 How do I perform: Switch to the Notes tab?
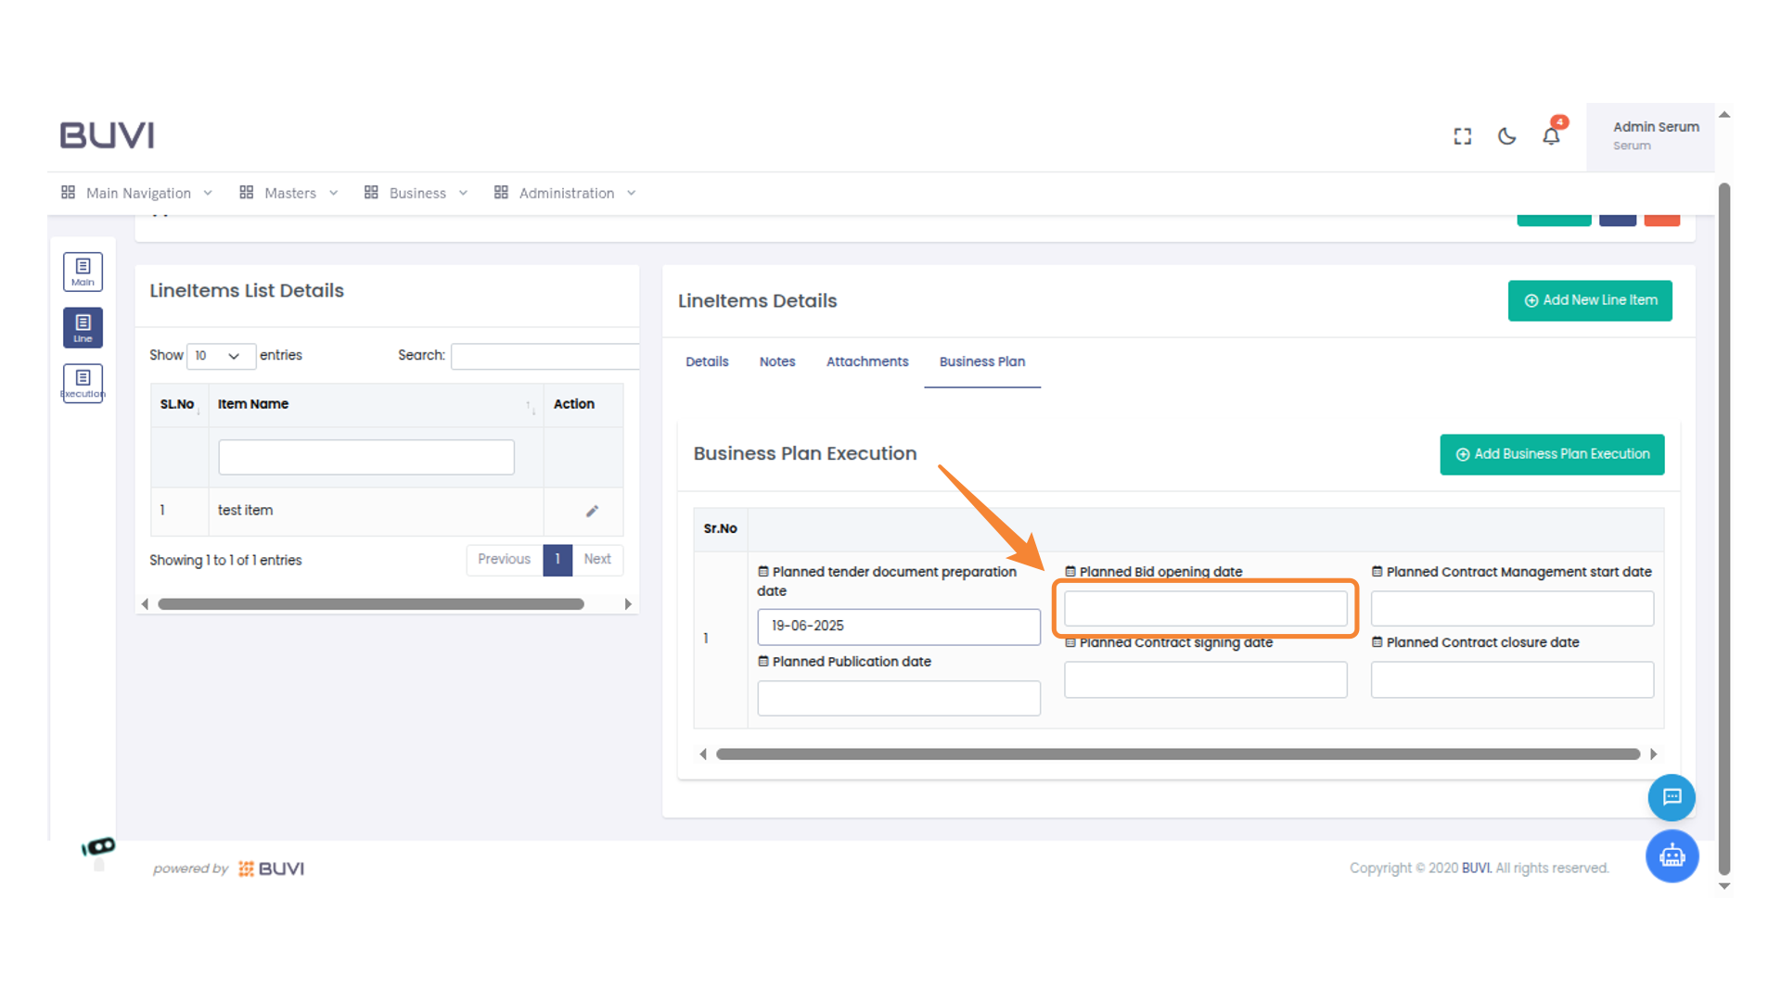(776, 361)
